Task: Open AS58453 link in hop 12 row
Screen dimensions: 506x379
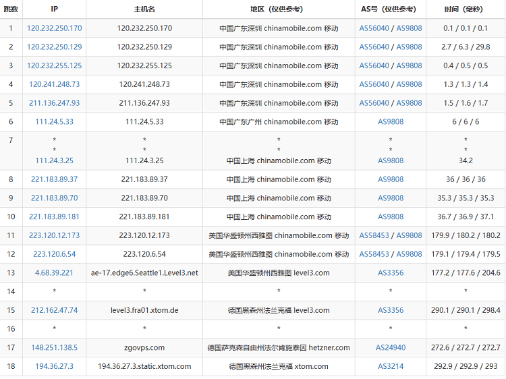Action: point(374,254)
